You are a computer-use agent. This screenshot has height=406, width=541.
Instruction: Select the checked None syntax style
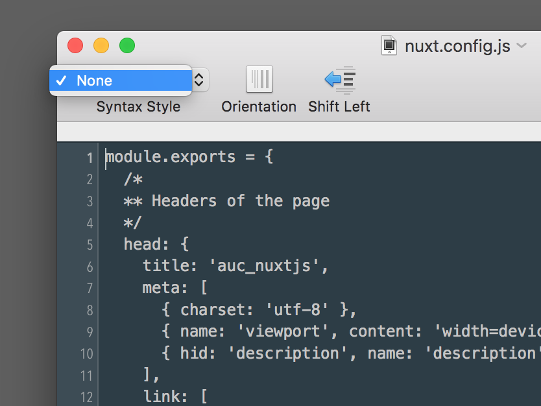pos(121,80)
